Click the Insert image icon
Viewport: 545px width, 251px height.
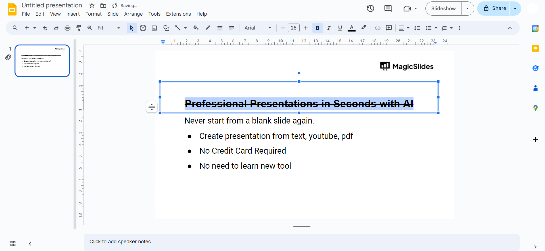tap(154, 28)
